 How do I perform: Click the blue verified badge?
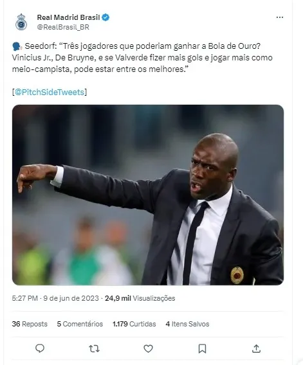[106, 17]
